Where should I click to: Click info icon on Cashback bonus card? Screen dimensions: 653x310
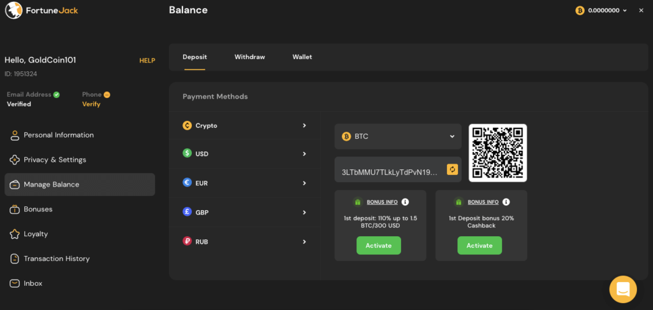tap(506, 202)
